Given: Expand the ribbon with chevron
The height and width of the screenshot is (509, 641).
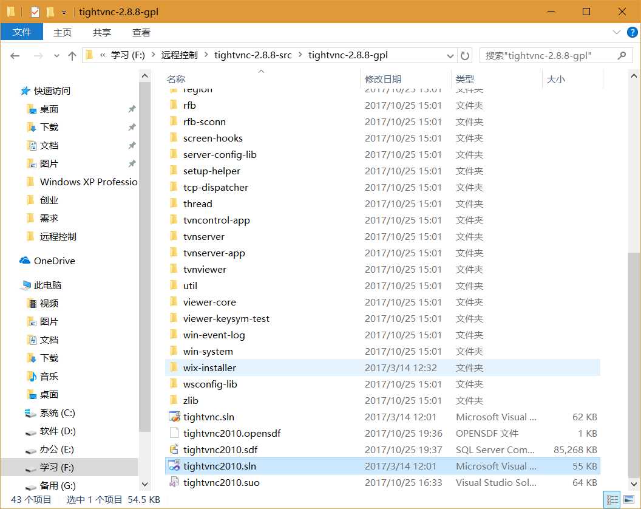Looking at the screenshot, I should pyautogui.click(x=617, y=32).
